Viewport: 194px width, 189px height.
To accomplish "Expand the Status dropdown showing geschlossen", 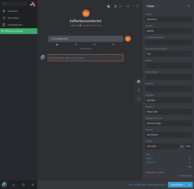I will click(x=169, y=135).
